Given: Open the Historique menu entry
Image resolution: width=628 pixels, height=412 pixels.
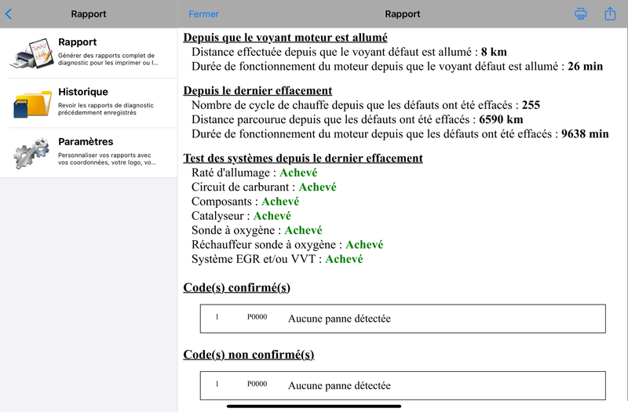Looking at the screenshot, I should coord(89,103).
